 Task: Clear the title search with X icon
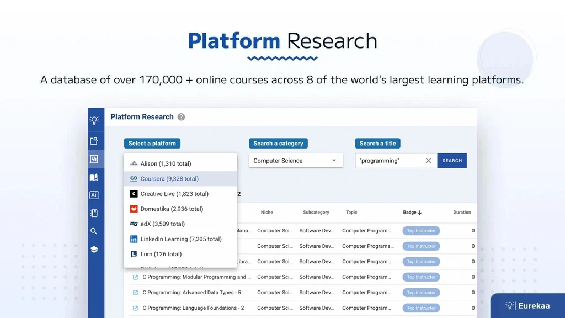pos(428,161)
